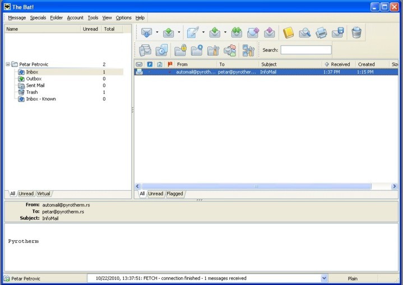This screenshot has width=403, height=285.
Task: Click the account icon in status bar
Action: tap(7, 278)
